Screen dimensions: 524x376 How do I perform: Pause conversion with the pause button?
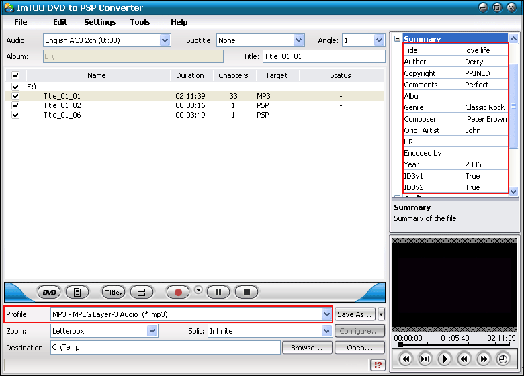click(x=218, y=293)
